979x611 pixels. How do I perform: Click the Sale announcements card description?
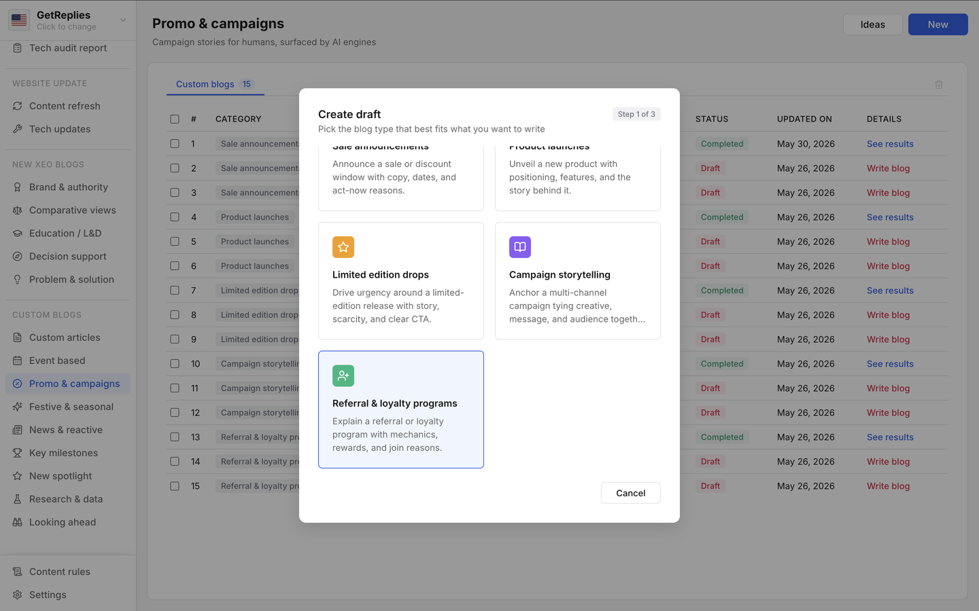point(394,177)
